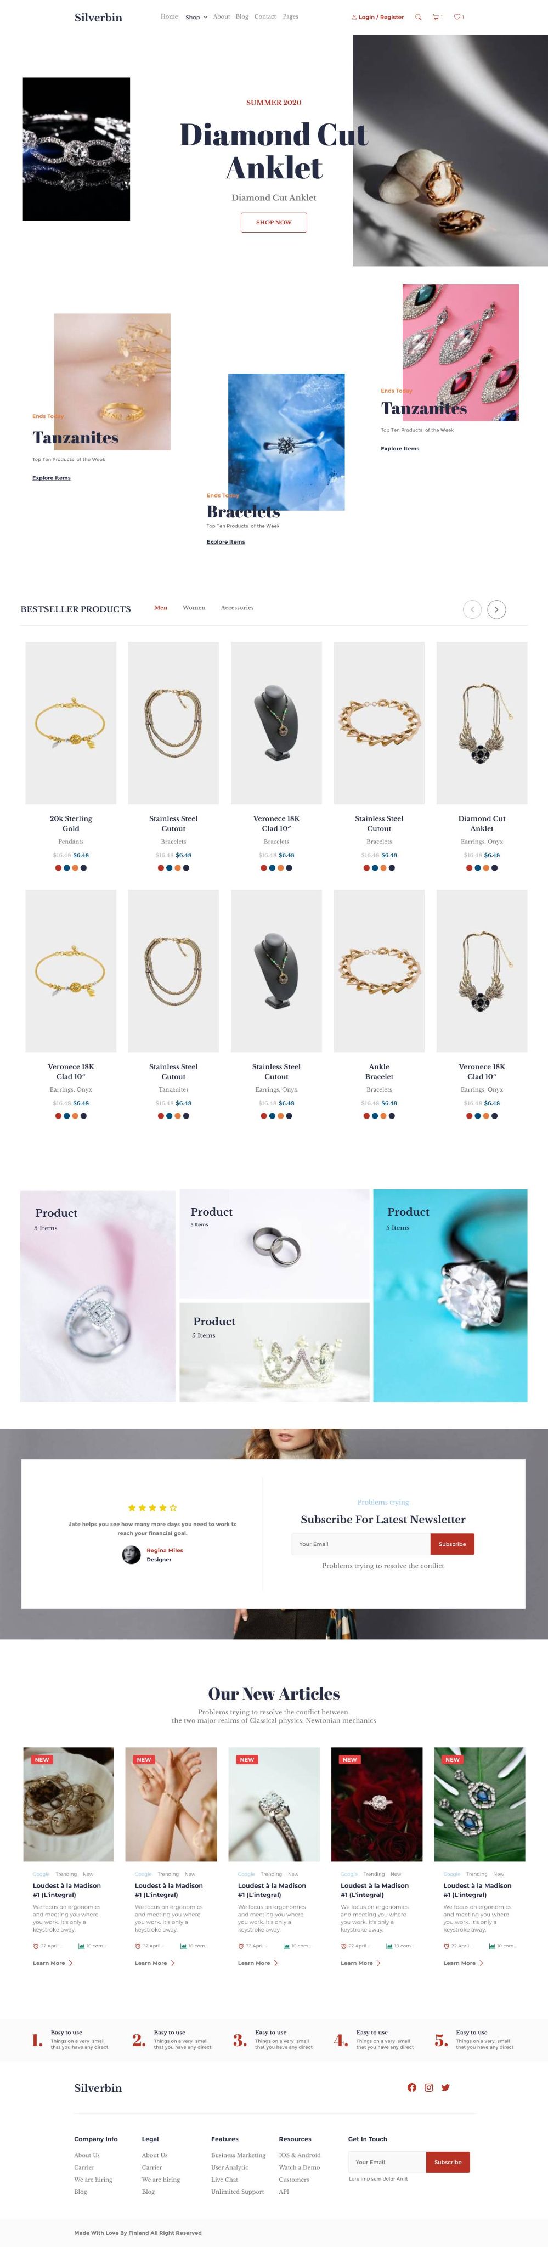Follow Learn More on first article
This screenshot has height=2247, width=548.
pyautogui.click(x=52, y=1963)
